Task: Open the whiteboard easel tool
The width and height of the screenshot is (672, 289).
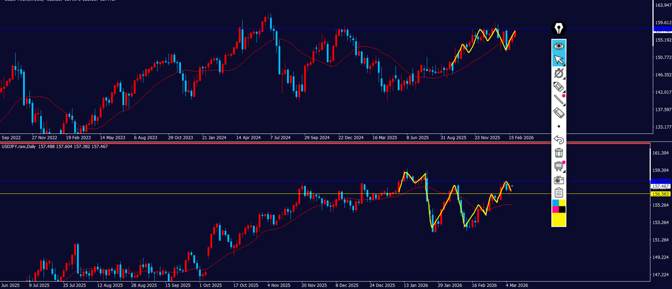Action: (558, 166)
